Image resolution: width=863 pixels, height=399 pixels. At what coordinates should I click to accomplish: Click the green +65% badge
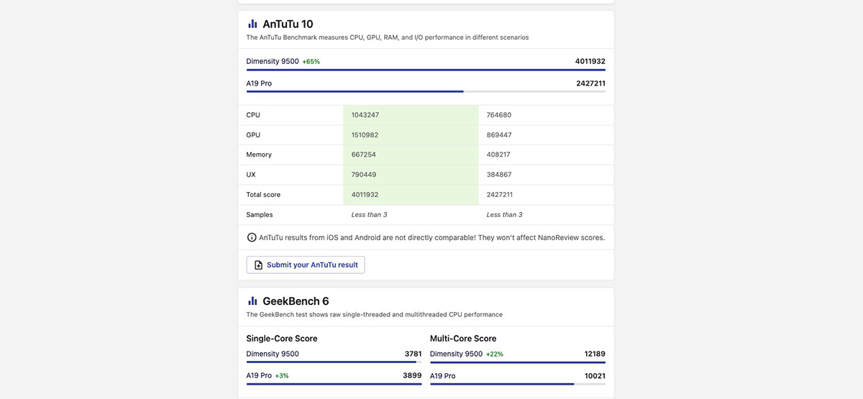click(311, 62)
